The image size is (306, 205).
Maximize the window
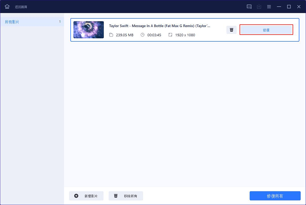tap(289, 7)
